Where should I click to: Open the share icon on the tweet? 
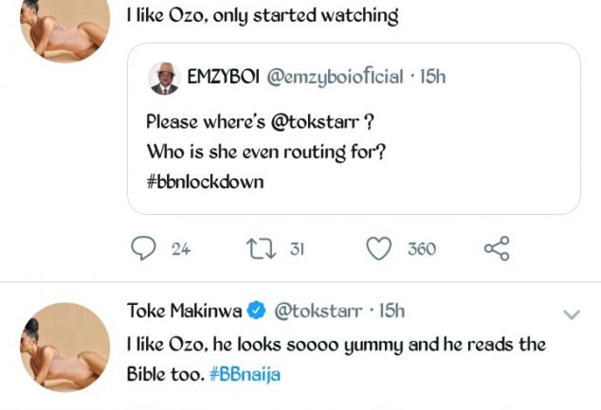click(497, 248)
